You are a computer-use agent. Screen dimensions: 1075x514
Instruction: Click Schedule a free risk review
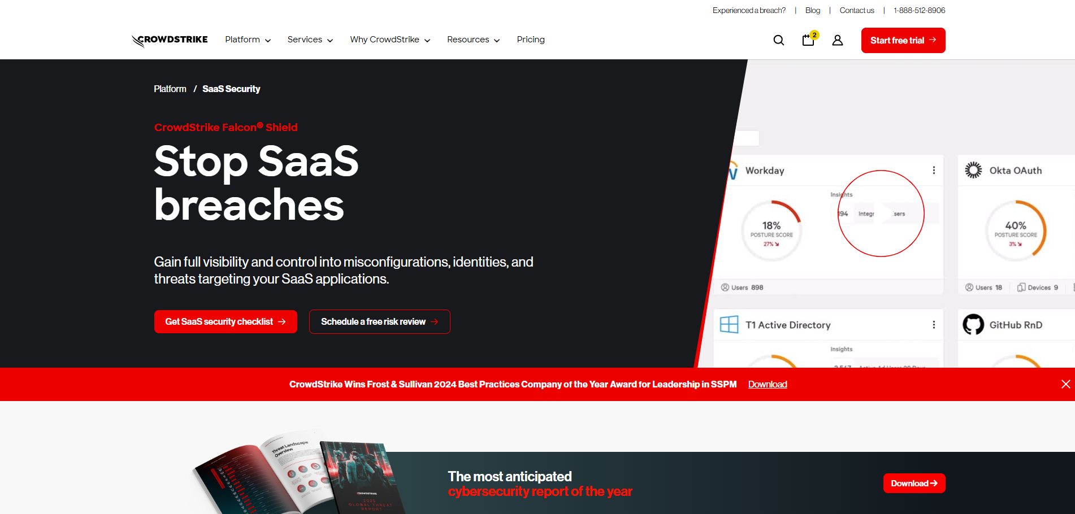click(379, 321)
